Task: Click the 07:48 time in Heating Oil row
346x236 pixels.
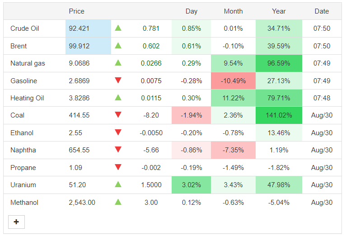Action: 322,98
